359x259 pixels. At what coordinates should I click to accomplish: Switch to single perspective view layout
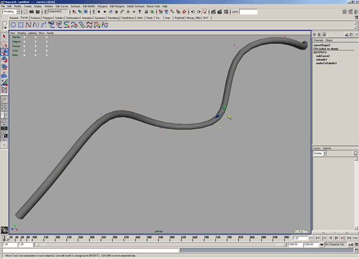tap(4, 99)
